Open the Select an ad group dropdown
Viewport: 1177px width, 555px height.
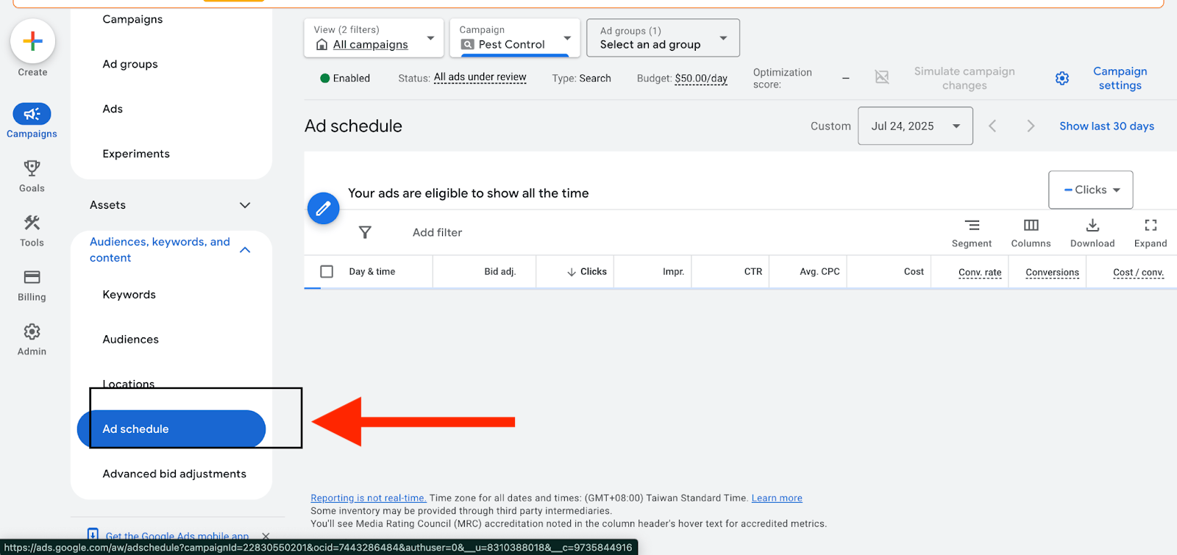663,37
